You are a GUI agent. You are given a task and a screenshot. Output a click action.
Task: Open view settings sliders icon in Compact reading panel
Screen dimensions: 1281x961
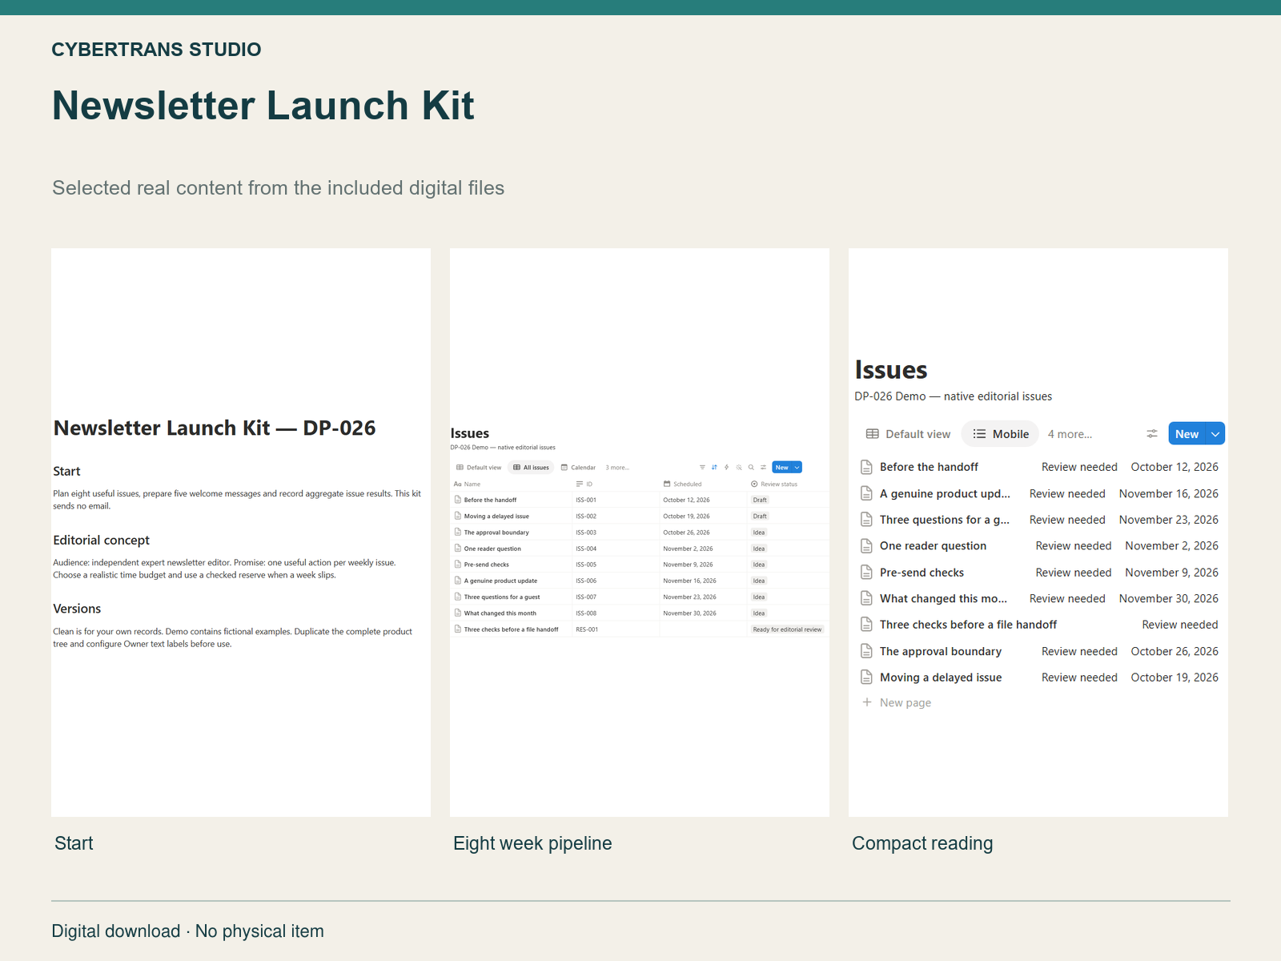point(1152,434)
